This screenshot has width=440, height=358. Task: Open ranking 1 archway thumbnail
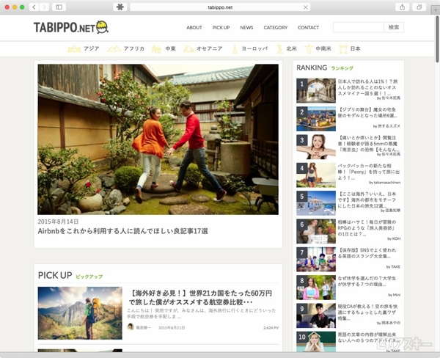(x=316, y=90)
